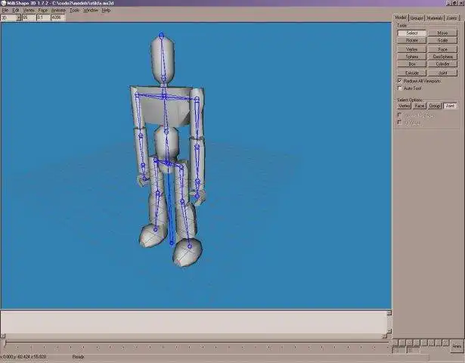
Task: Open the Joints tab
Action: [x=451, y=18]
